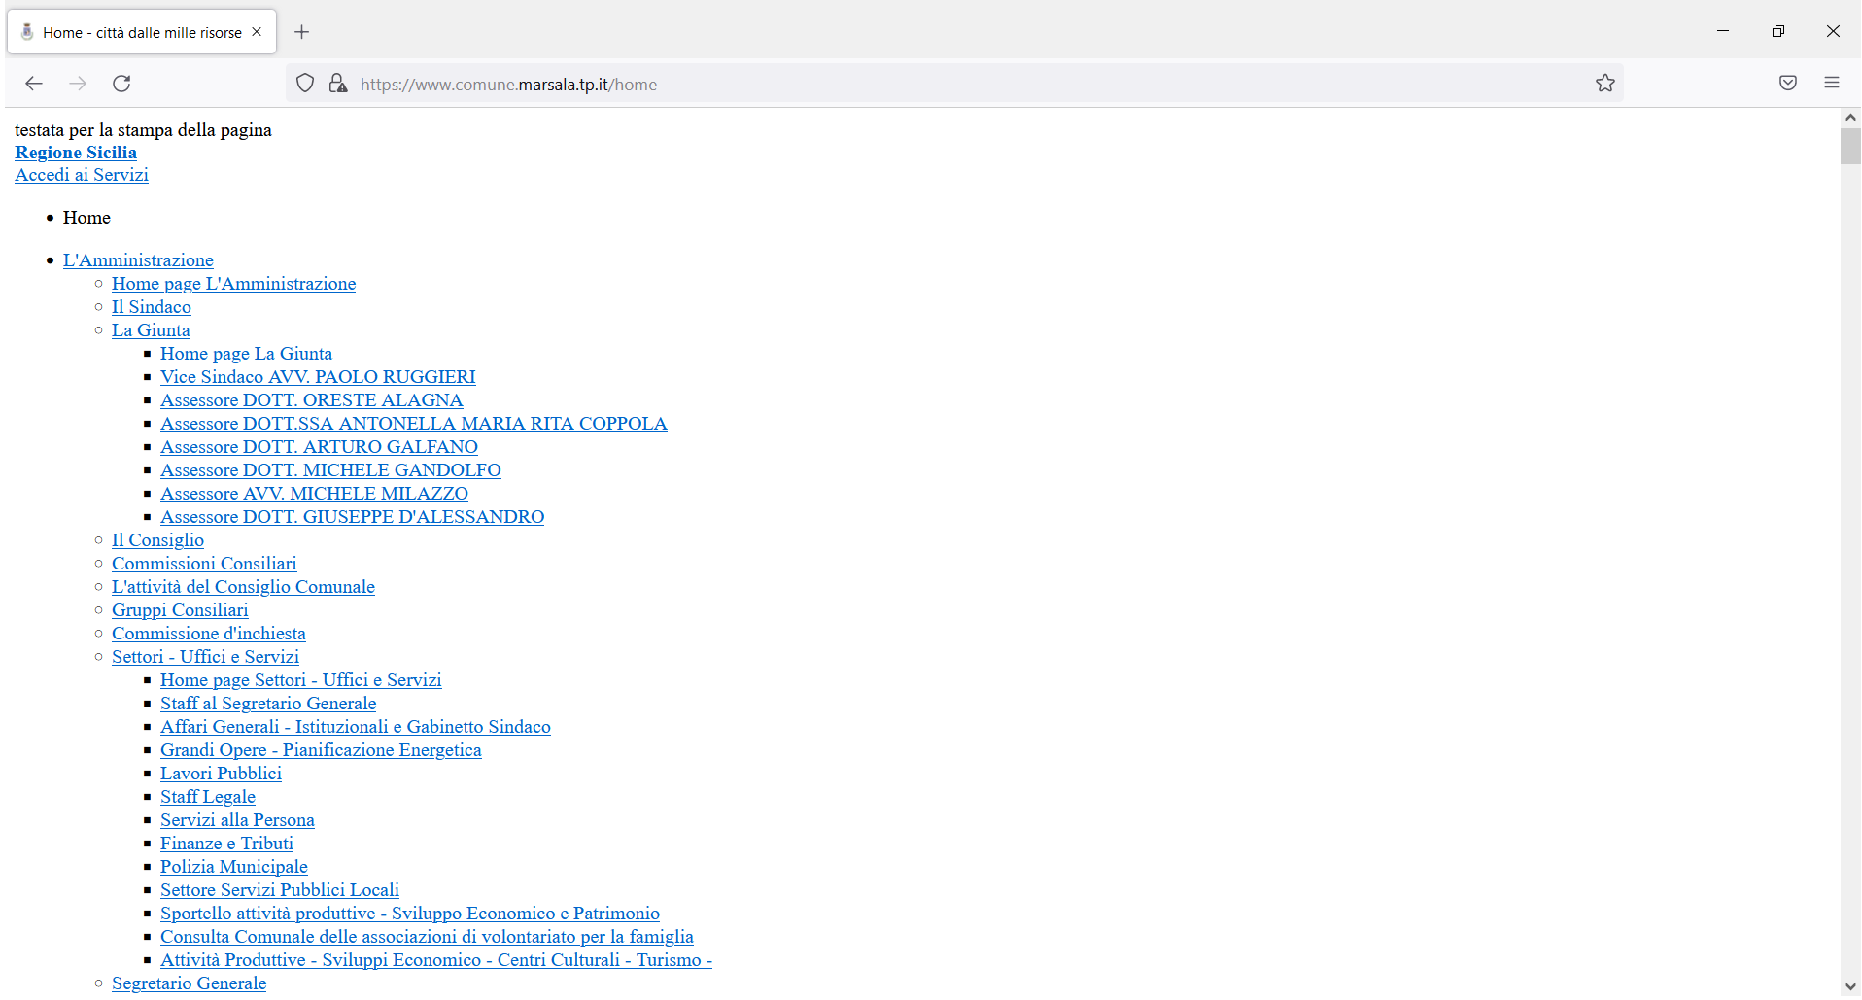
Task: Bookmark this page with the star icon
Action: coord(1604,83)
